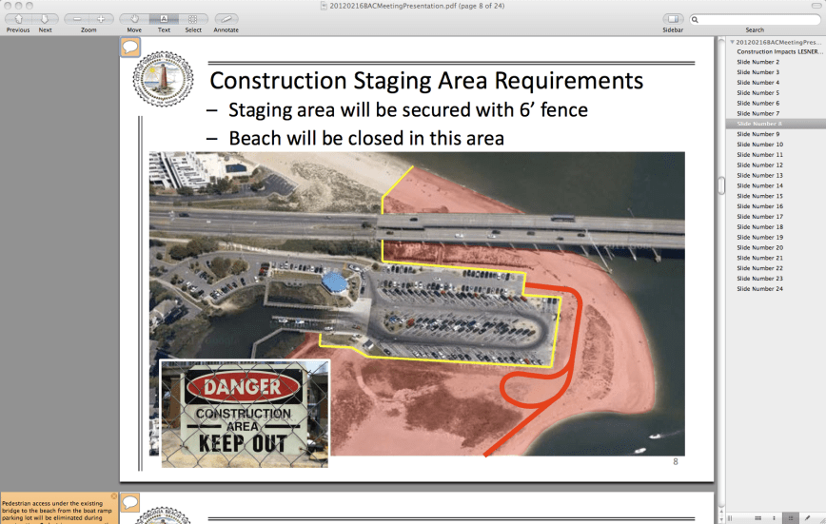
Task: Open the note icon on page 8
Action: tap(130, 48)
